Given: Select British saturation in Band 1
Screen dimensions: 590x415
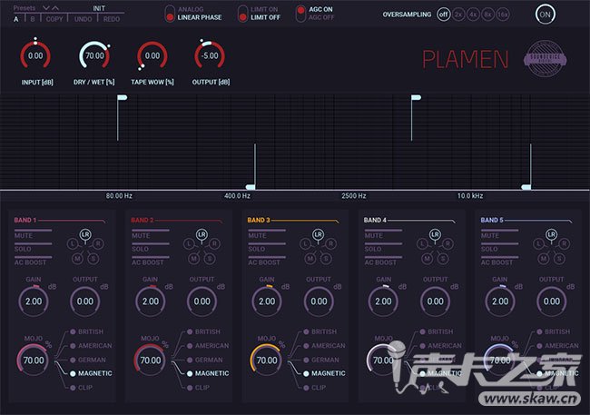Looking at the screenshot, I should pyautogui.click(x=86, y=331).
